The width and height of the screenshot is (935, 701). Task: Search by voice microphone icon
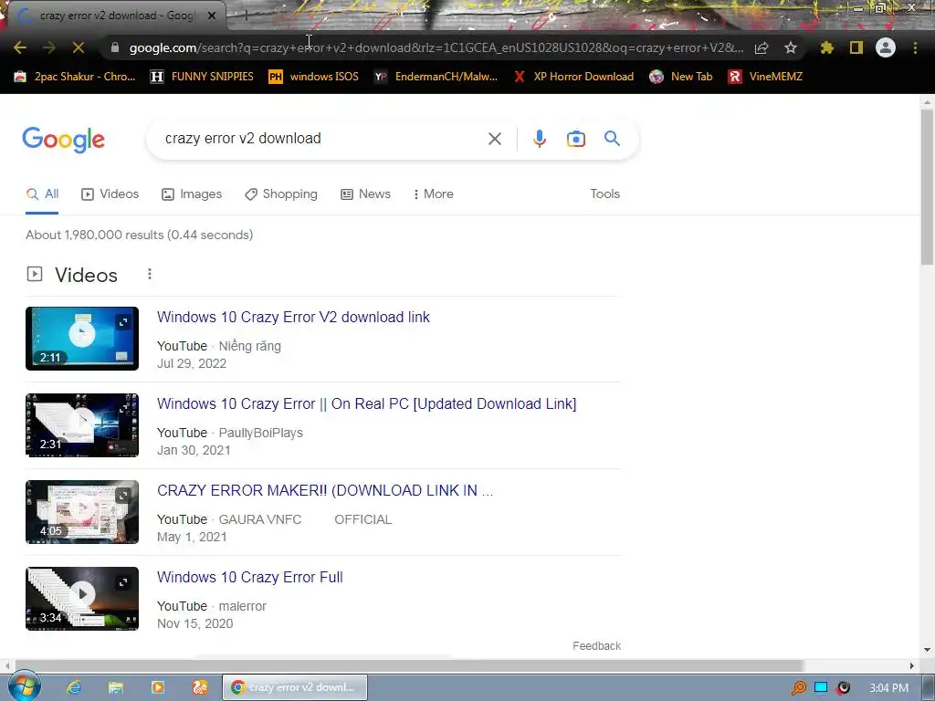[x=539, y=139]
